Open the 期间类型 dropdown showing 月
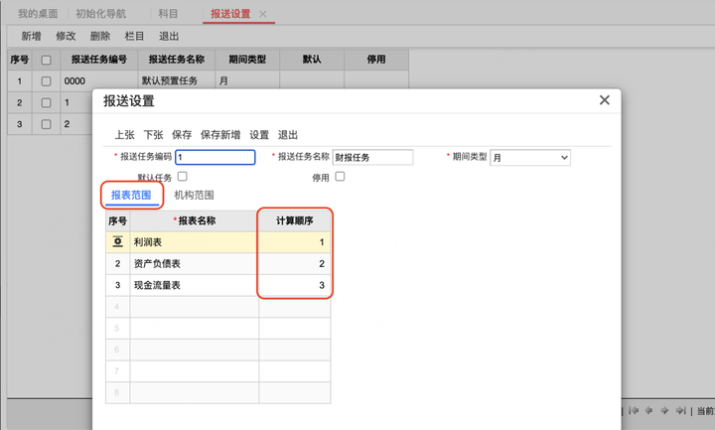Viewport: 715px width, 430px height. point(530,157)
